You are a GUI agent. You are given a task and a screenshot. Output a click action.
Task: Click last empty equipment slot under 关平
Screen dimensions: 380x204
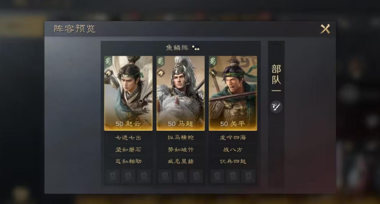click(248, 176)
